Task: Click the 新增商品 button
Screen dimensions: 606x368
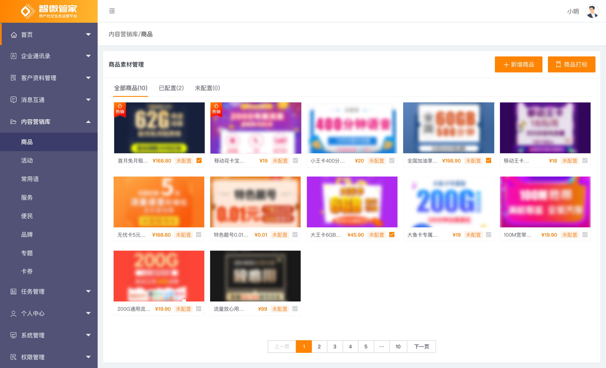Action: pos(518,64)
